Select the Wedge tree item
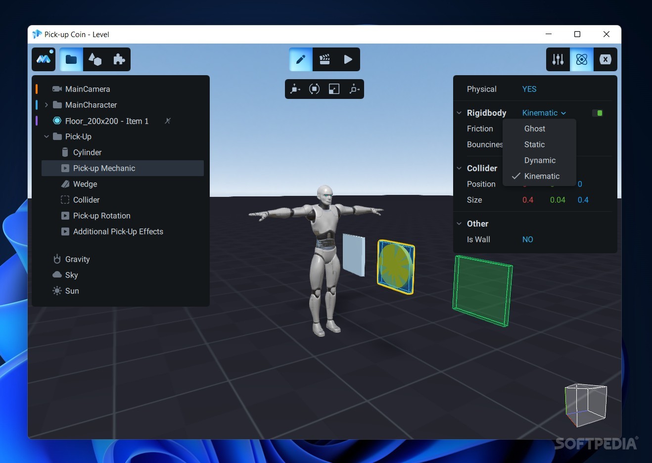 (x=85, y=184)
